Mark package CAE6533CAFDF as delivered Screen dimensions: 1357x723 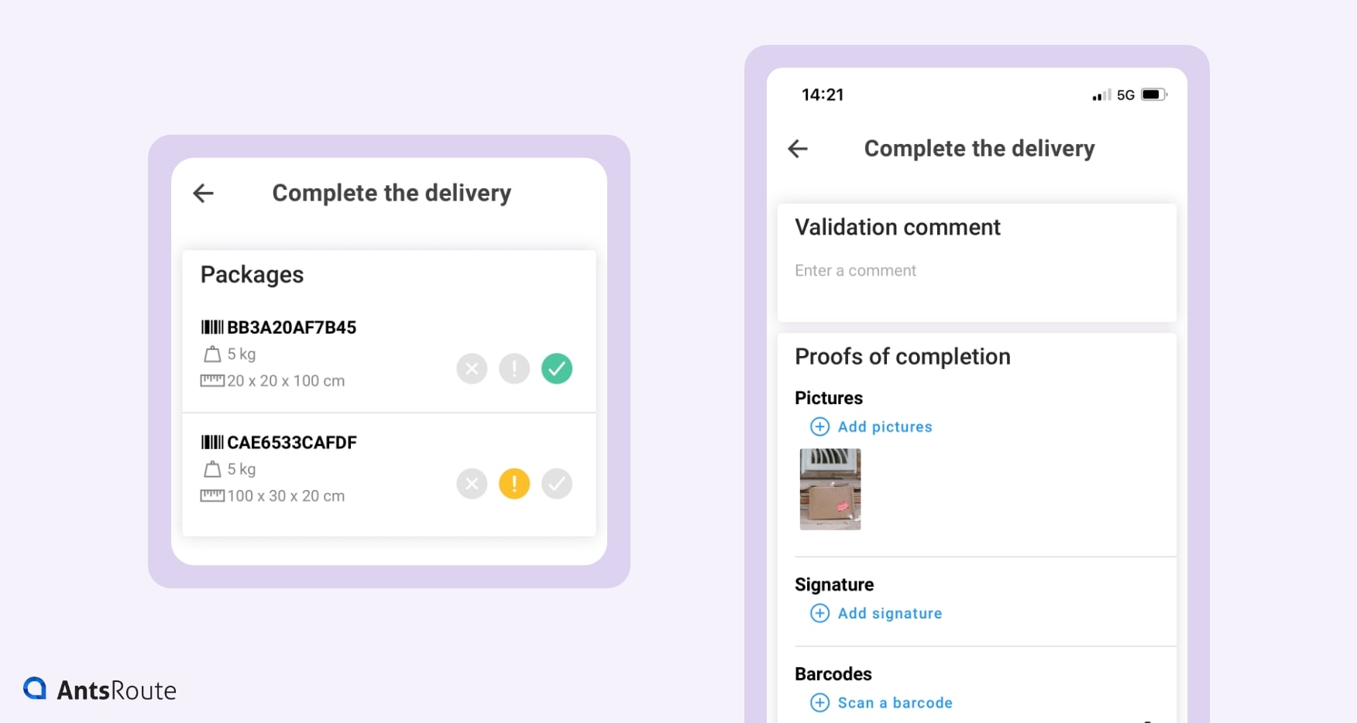coord(556,484)
